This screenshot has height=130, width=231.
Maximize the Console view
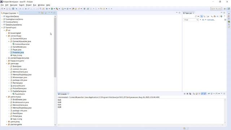(224, 94)
